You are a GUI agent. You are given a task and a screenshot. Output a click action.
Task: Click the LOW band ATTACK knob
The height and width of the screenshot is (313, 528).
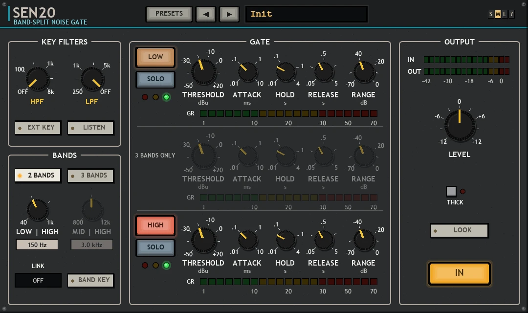247,72
